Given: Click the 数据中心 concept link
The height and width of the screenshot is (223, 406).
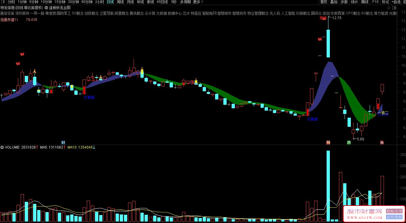Looking at the screenshot, I should tap(175, 13).
